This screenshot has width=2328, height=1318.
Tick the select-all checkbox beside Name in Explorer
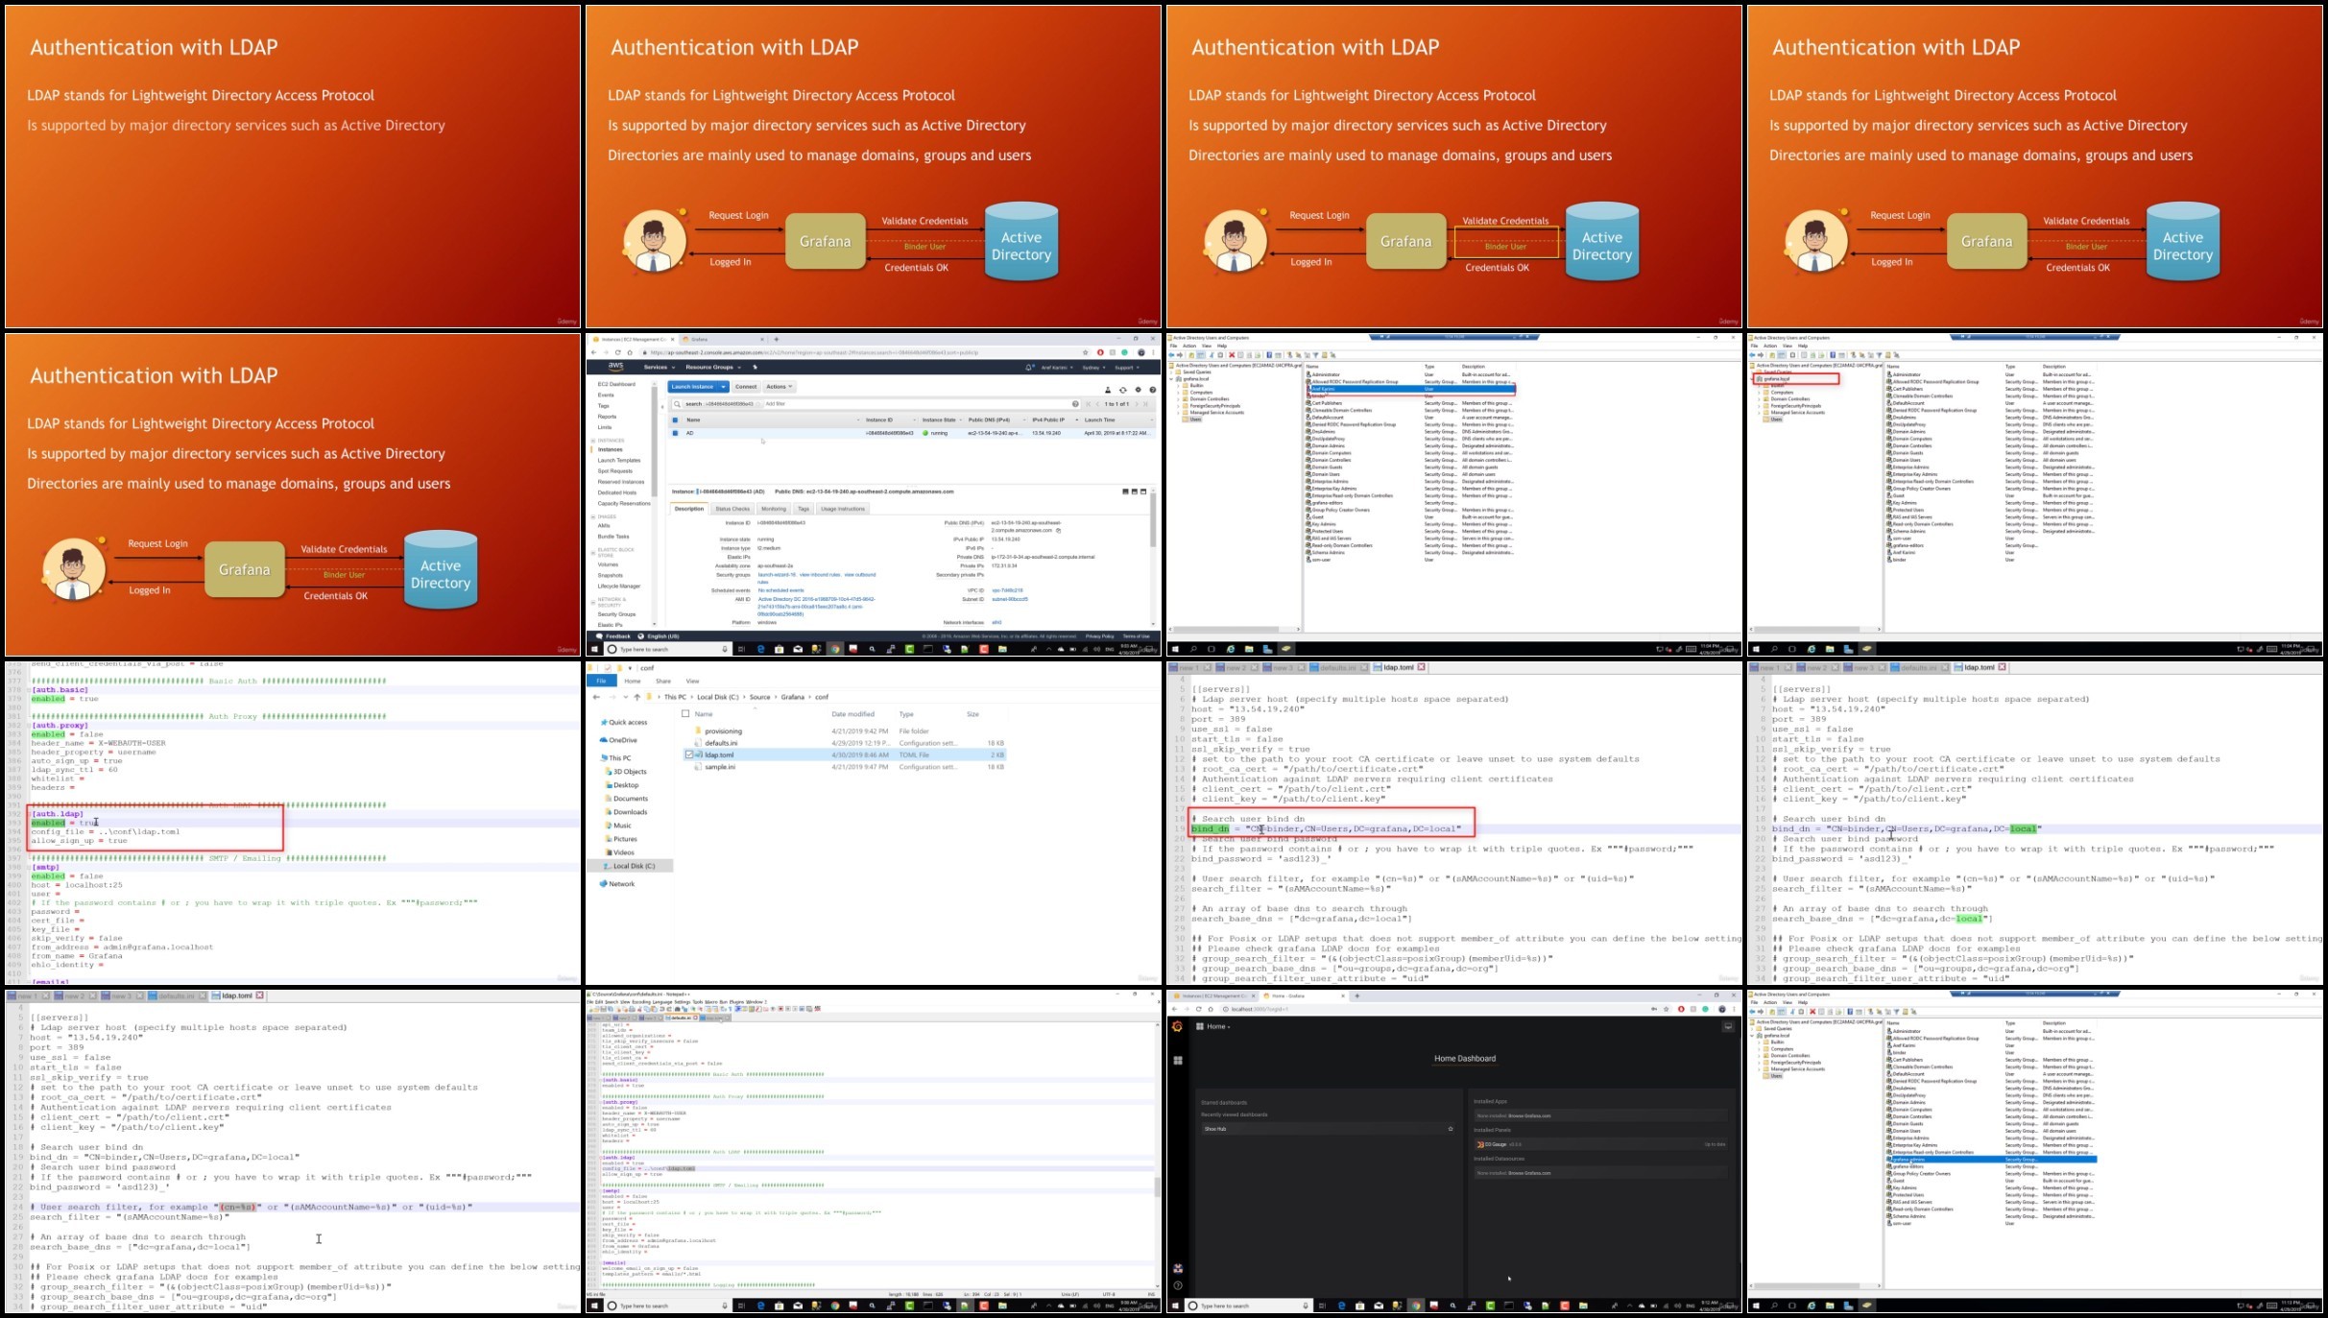click(x=684, y=714)
